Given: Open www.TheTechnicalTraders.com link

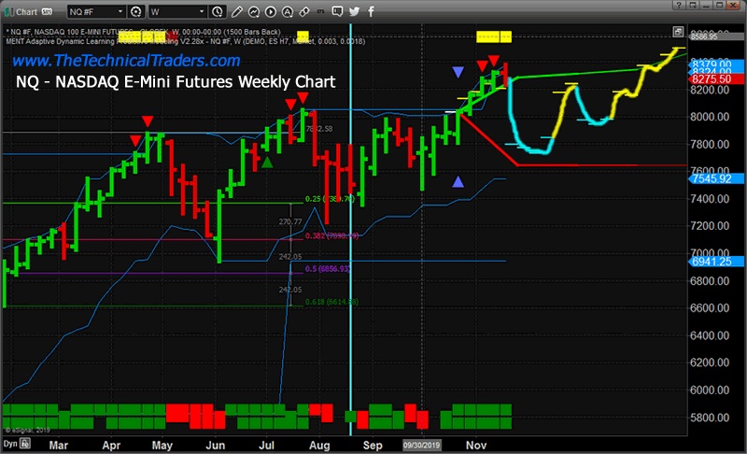Looking at the screenshot, I should point(126,61).
